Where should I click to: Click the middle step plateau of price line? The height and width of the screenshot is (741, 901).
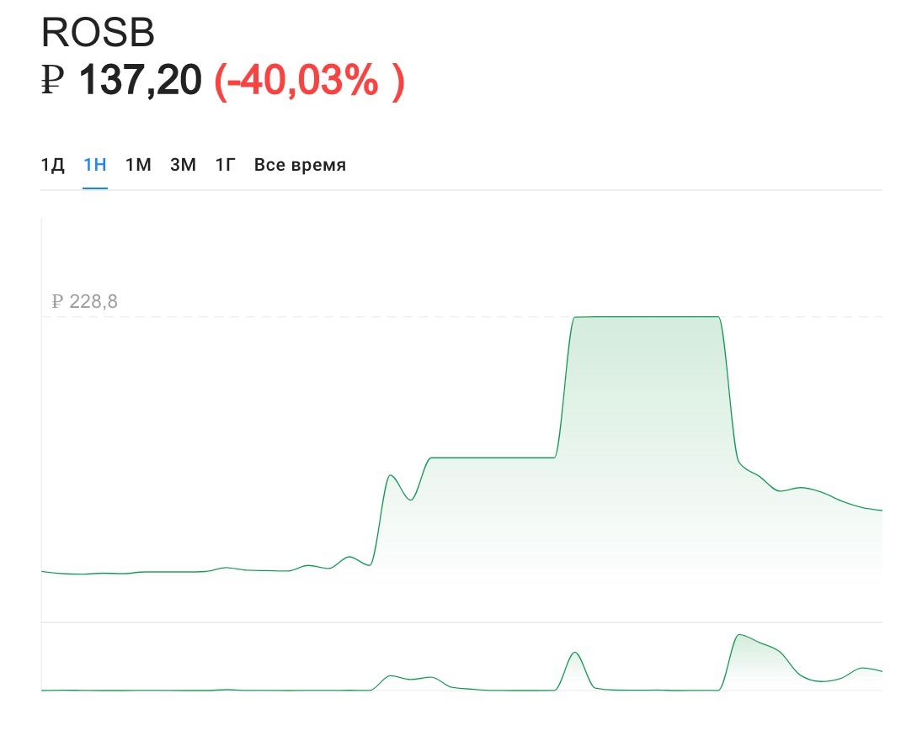pos(493,458)
